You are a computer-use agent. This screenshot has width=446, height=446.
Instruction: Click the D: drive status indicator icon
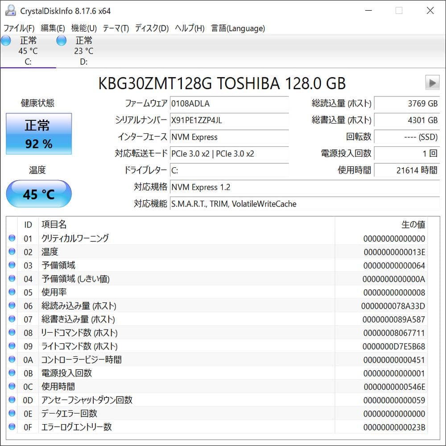tap(61, 40)
